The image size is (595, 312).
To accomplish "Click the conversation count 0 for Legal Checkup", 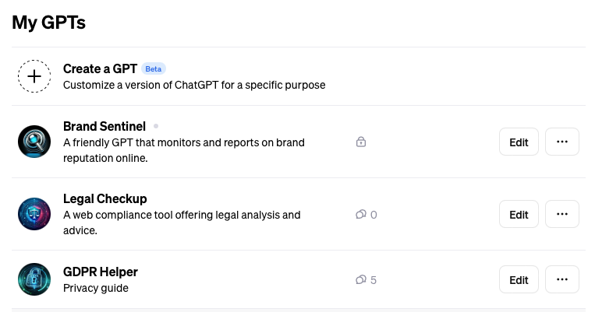I will [374, 215].
